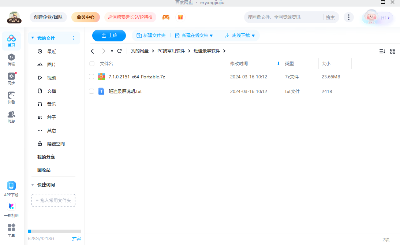Collapse the 我的文件 tree arrow
The width and height of the screenshot is (400, 245).
pos(33,38)
